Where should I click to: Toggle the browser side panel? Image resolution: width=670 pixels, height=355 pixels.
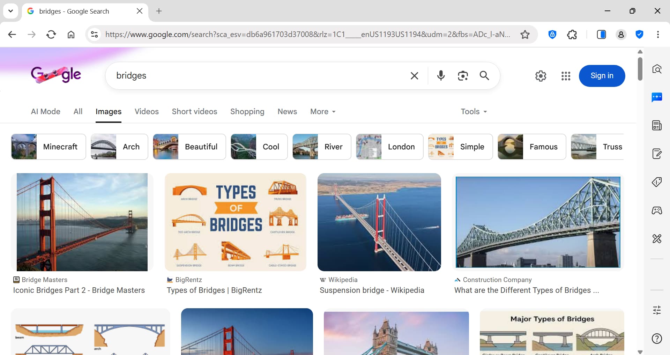[601, 34]
